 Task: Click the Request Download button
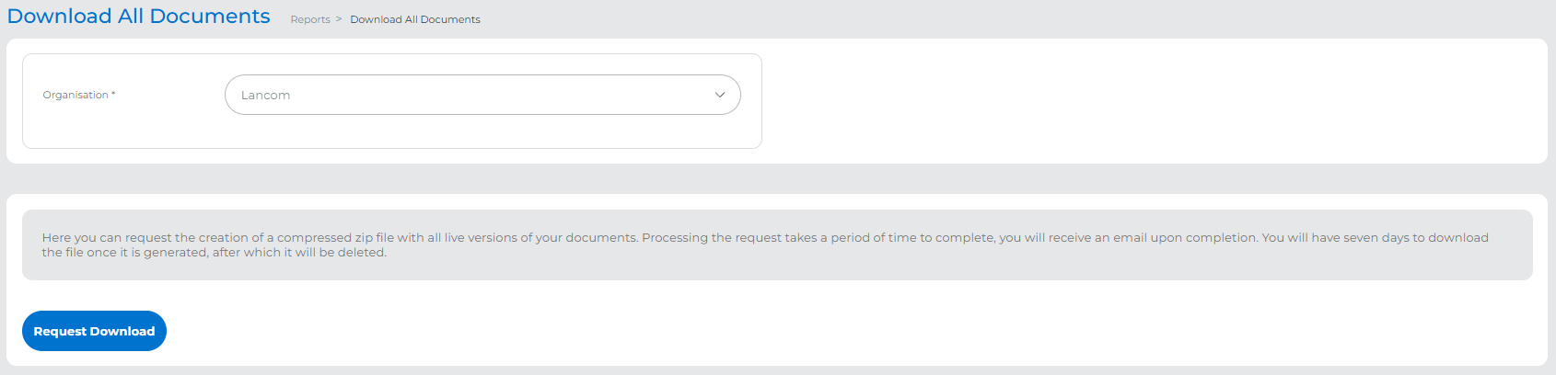[x=94, y=331]
